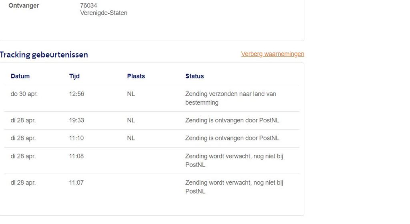Click the status text in the 11:10 row
410x224 pixels.
[x=232, y=138]
